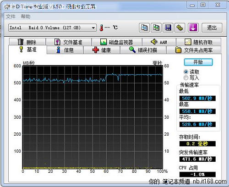Viewport: 229px width, 187px height.
Task: Open the AAM tab with speaker icon
Action: coord(159,42)
